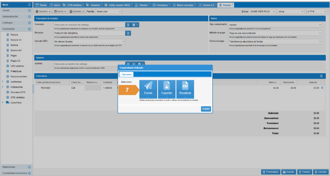
Task: Collapse the Conceptos panel with minus icon
Action: coord(321,76)
